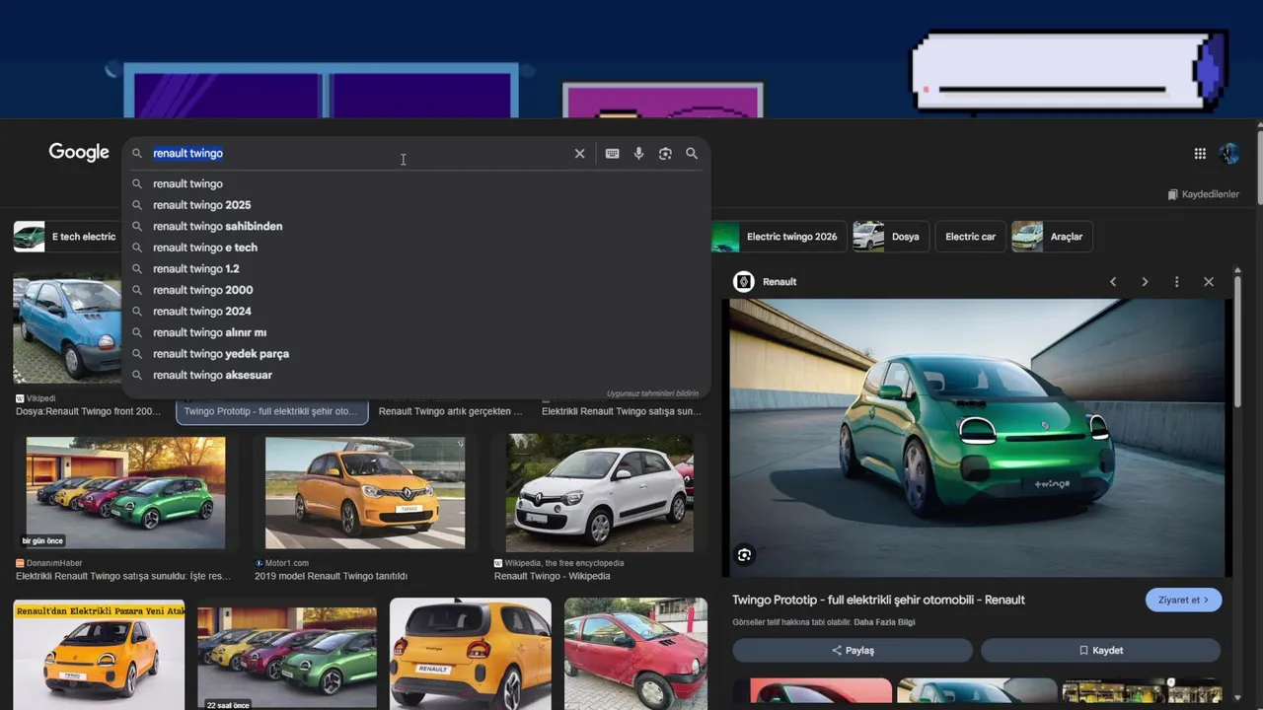1263x710 pixels.
Task: Open Wikipedia white Twingo thumbnail
Action: [600, 491]
